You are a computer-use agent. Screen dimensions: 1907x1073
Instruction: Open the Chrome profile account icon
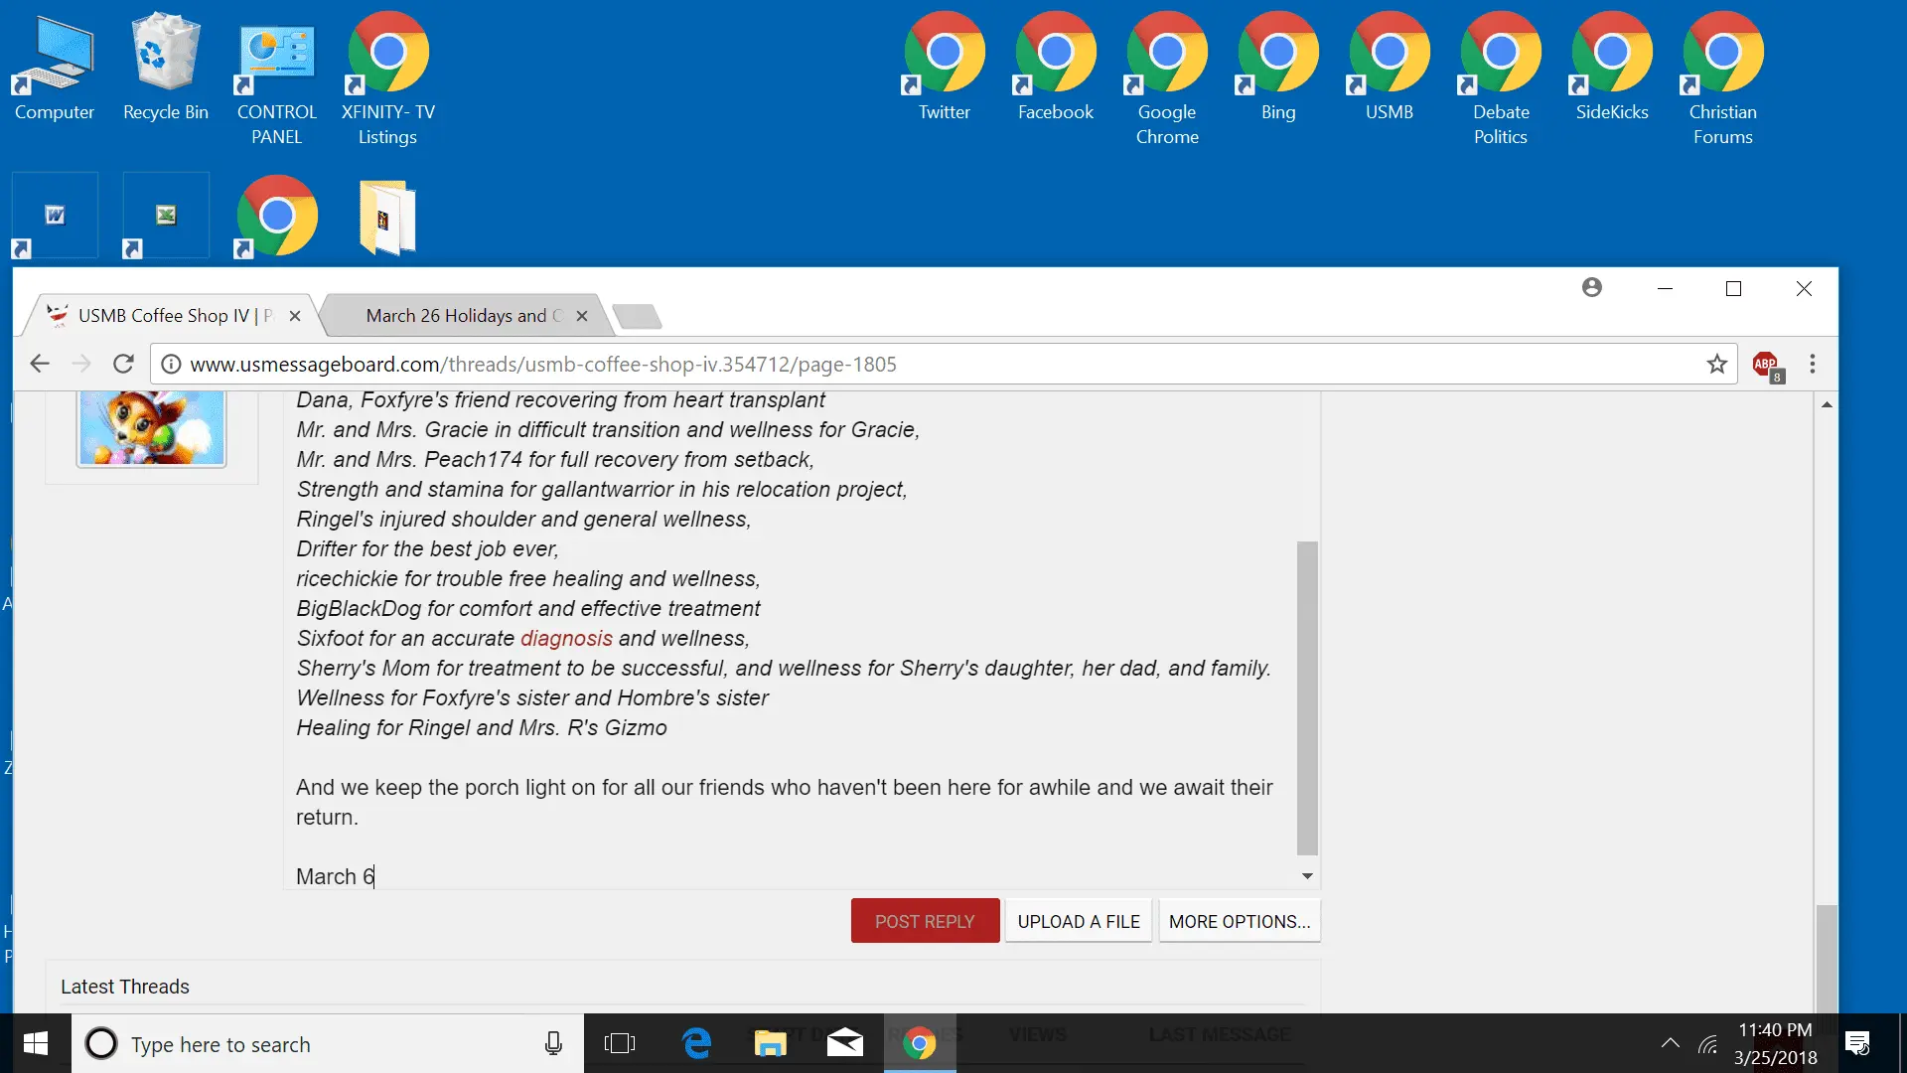pos(1592,288)
